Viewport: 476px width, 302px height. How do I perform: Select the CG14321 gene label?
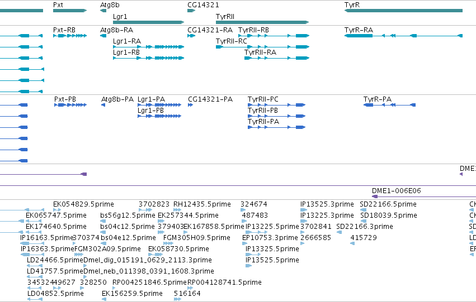(203, 5)
